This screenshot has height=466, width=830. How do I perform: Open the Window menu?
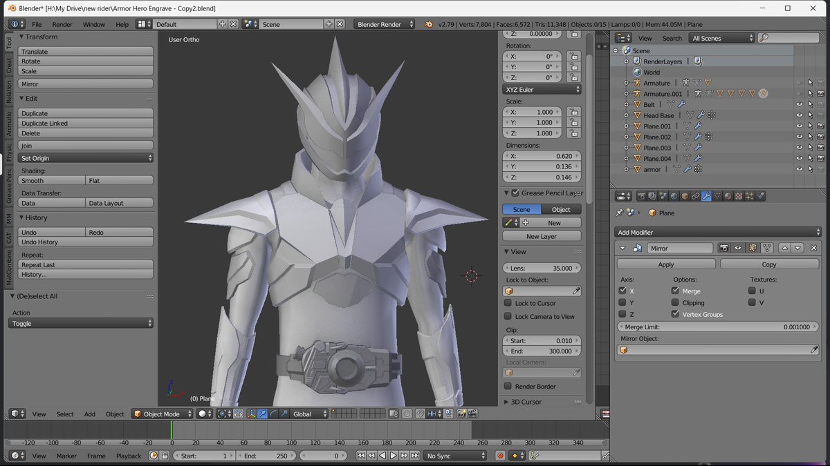pos(94,24)
